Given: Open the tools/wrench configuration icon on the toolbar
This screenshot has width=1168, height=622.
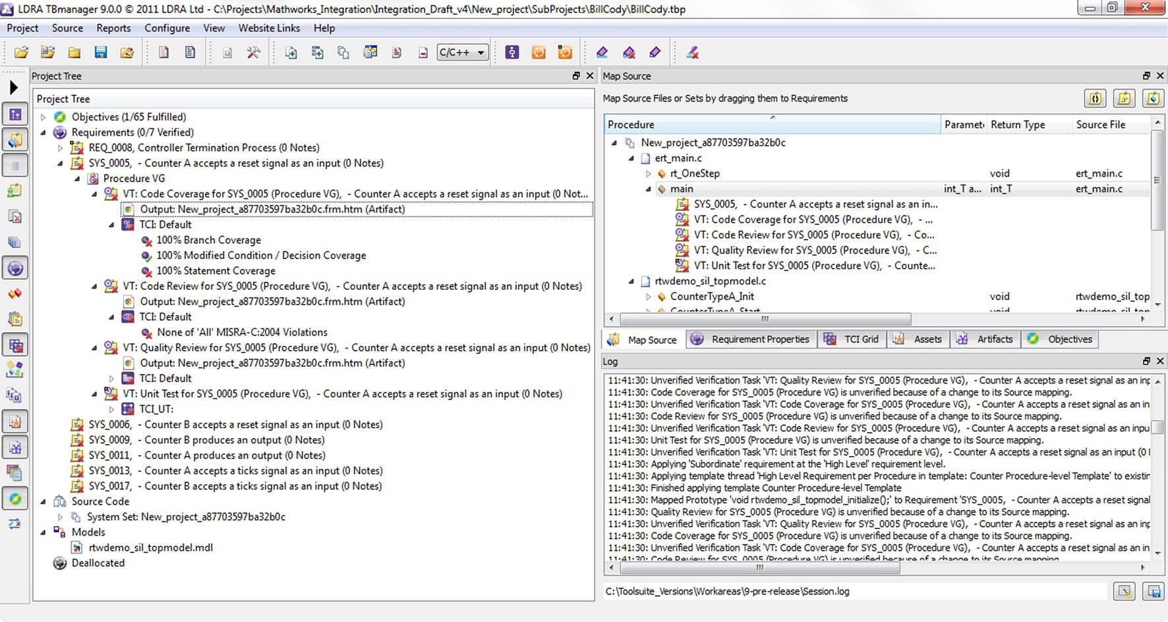Looking at the screenshot, I should [x=253, y=52].
